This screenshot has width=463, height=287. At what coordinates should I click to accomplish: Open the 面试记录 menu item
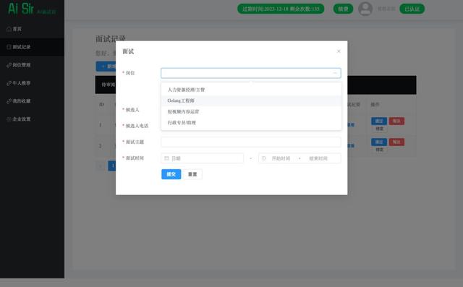click(x=32, y=47)
